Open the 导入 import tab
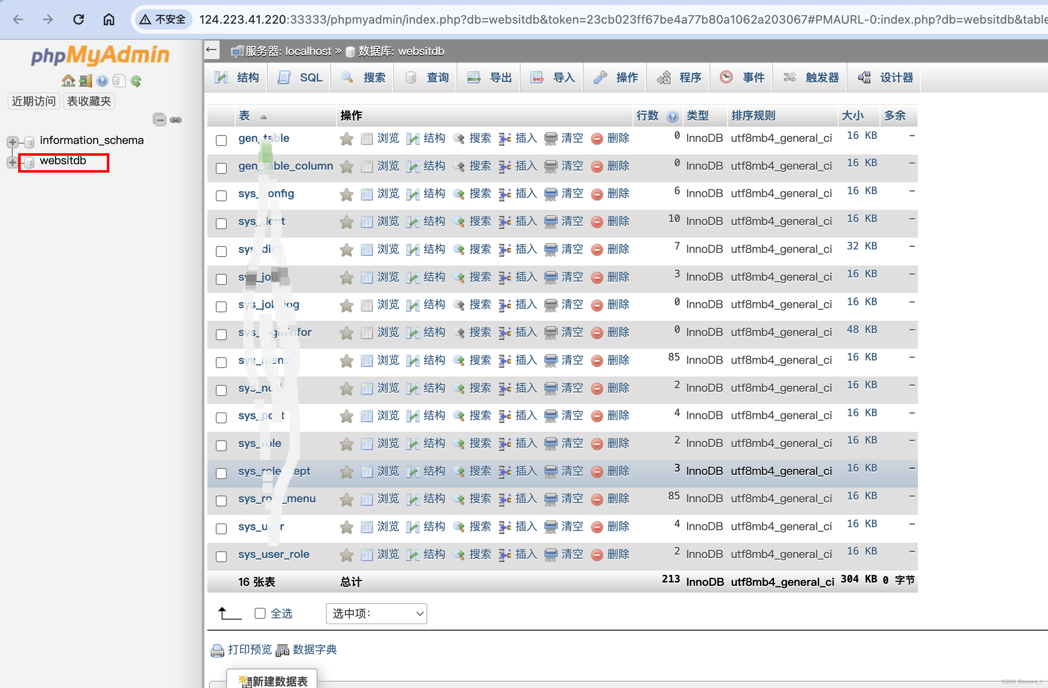The width and height of the screenshot is (1048, 688). [x=552, y=78]
